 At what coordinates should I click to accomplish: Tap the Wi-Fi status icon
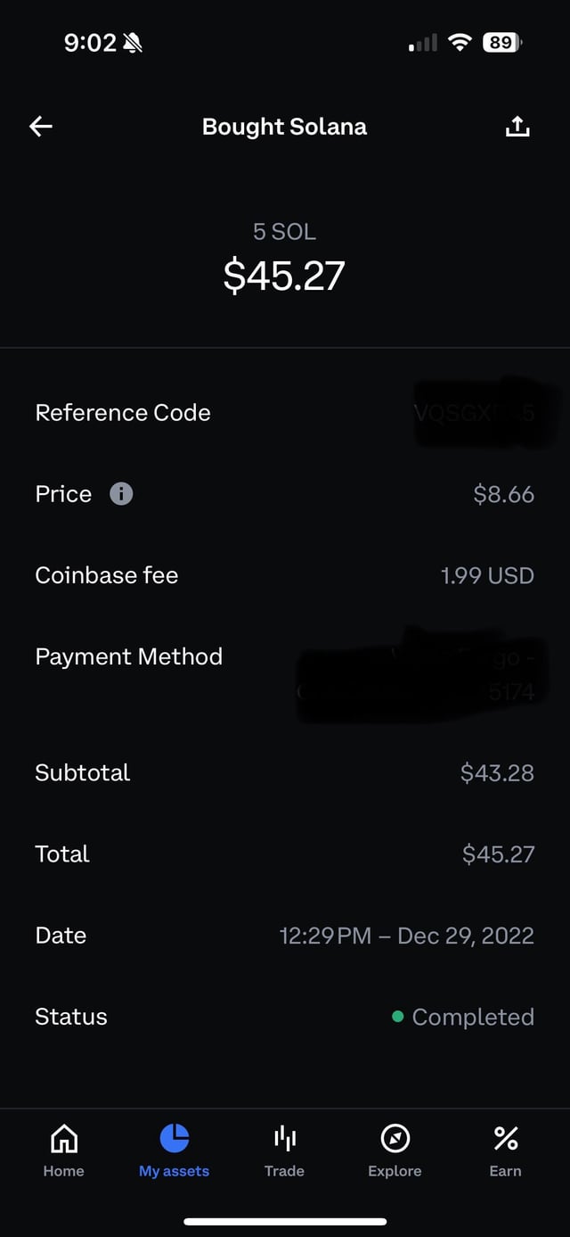460,42
